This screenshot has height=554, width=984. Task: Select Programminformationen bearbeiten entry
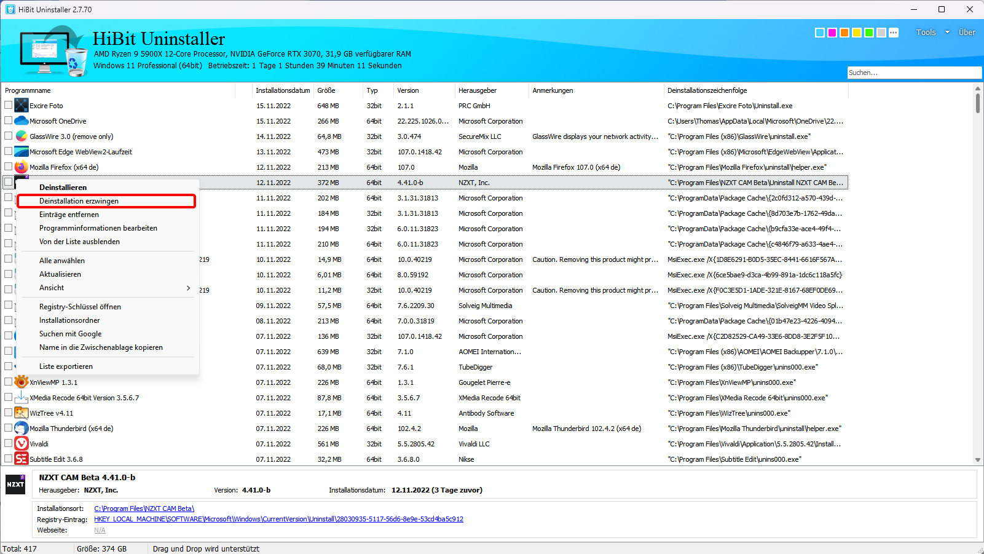(107, 228)
